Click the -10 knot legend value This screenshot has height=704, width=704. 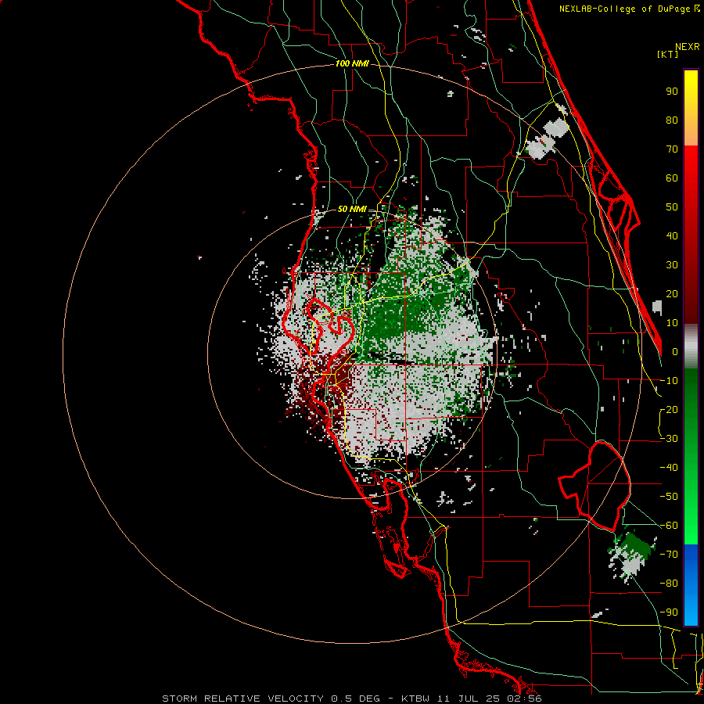point(669,381)
